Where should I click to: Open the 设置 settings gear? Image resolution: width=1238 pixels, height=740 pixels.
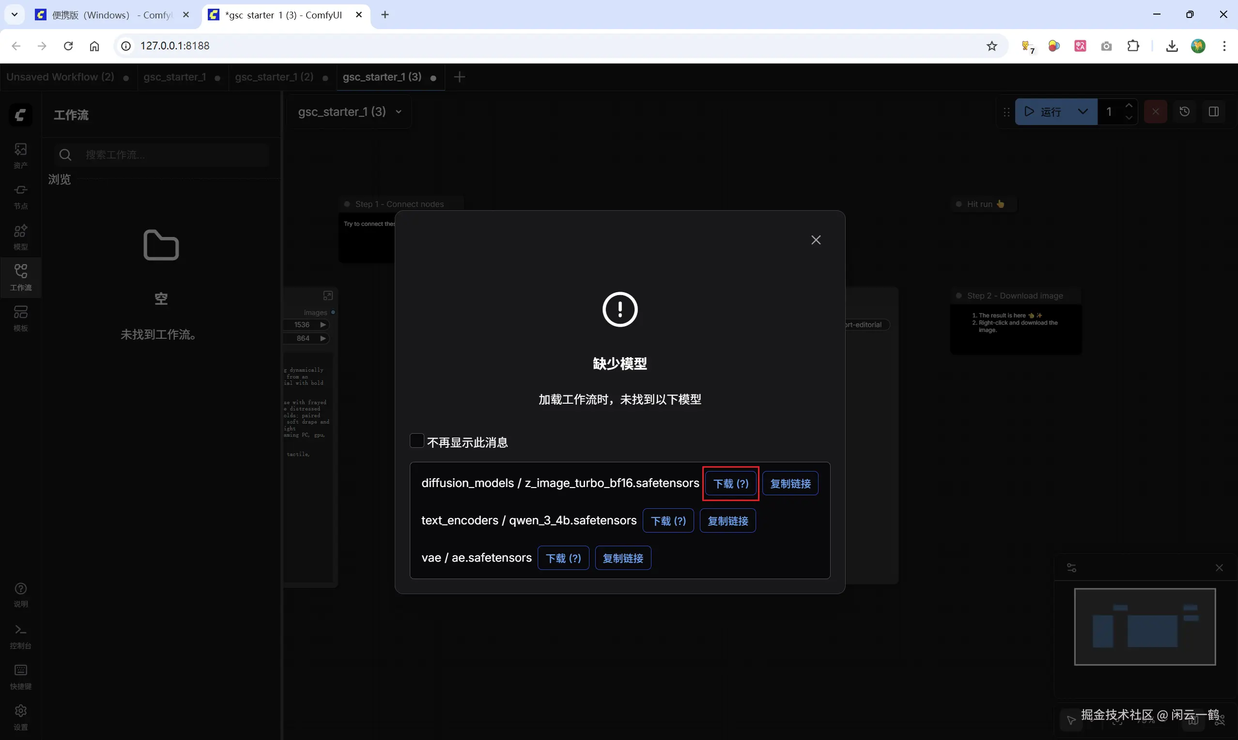pos(20,717)
